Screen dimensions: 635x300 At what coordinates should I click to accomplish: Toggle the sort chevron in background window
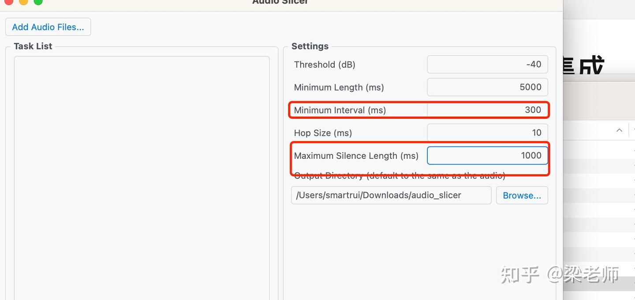tap(619, 130)
